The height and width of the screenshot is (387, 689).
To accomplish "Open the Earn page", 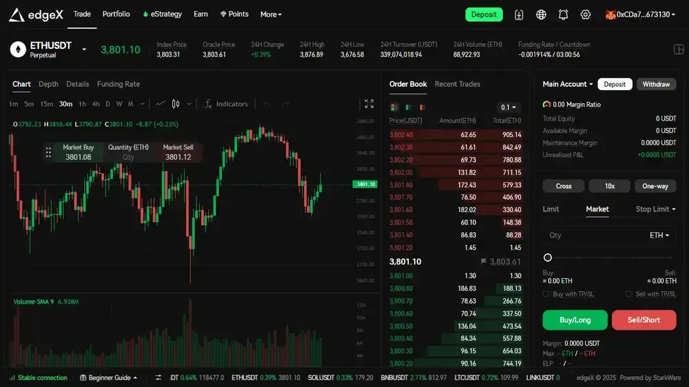I will (200, 14).
